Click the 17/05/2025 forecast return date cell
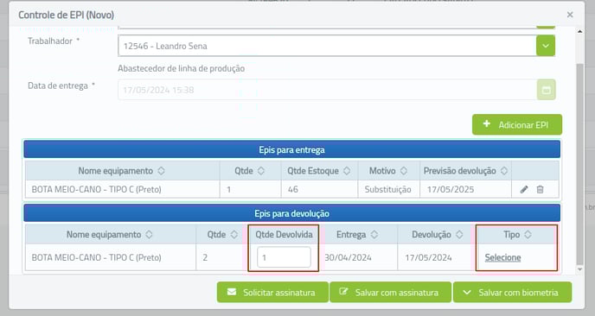The image size is (595, 316). point(465,189)
